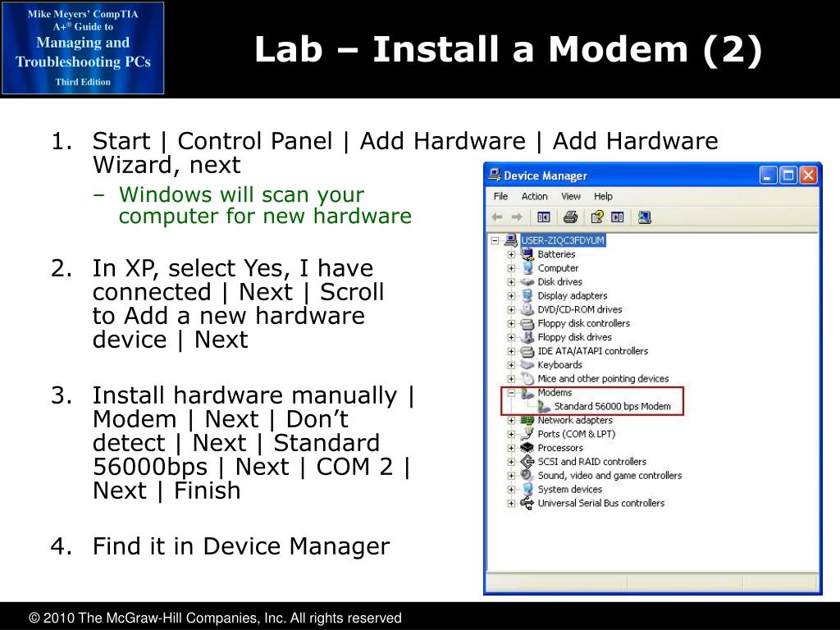Expand the System devices node
Viewport: 840px width, 630px height.
(x=511, y=490)
